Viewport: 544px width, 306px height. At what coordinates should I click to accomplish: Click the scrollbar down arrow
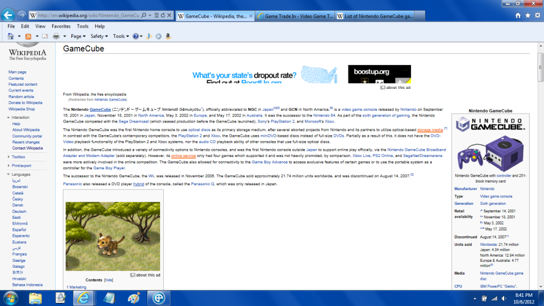click(x=540, y=287)
